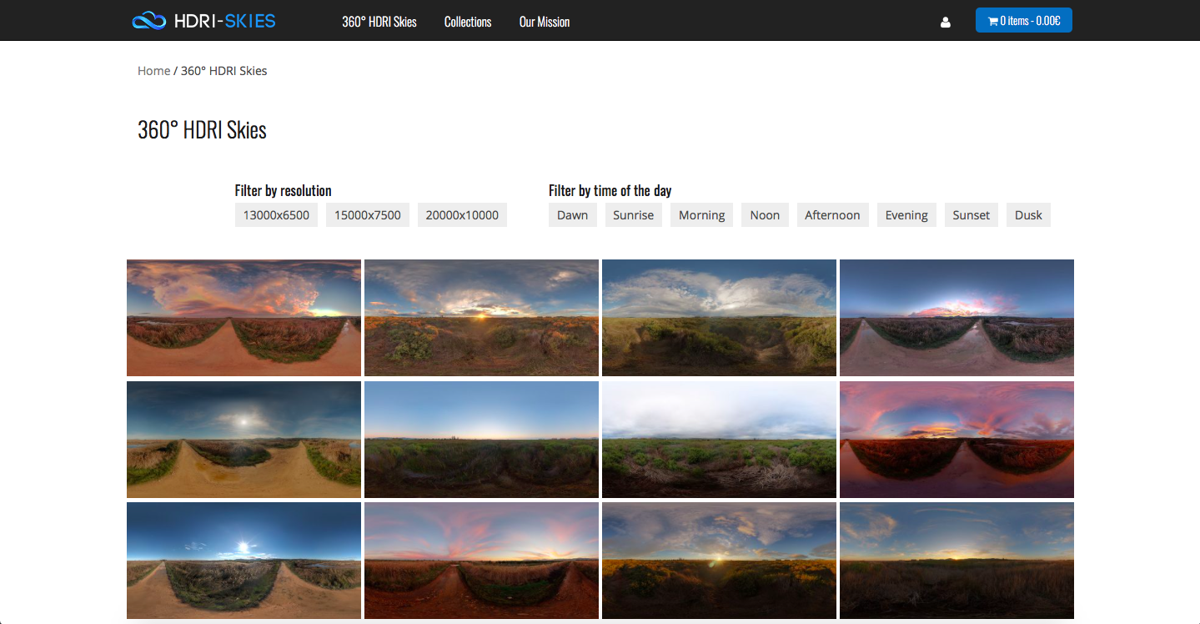1200x624 pixels.
Task: Select the Dusk time filter
Action: [x=1028, y=215]
